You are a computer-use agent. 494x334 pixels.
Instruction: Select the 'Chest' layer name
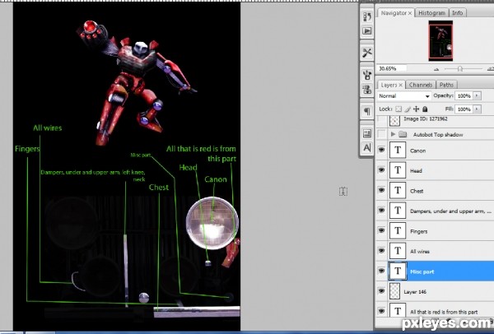click(417, 191)
